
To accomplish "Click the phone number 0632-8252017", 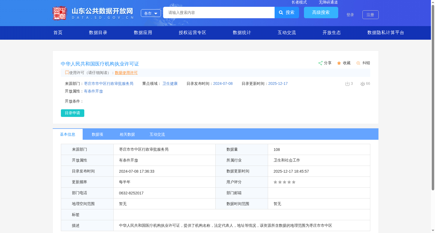I will 131,193.
